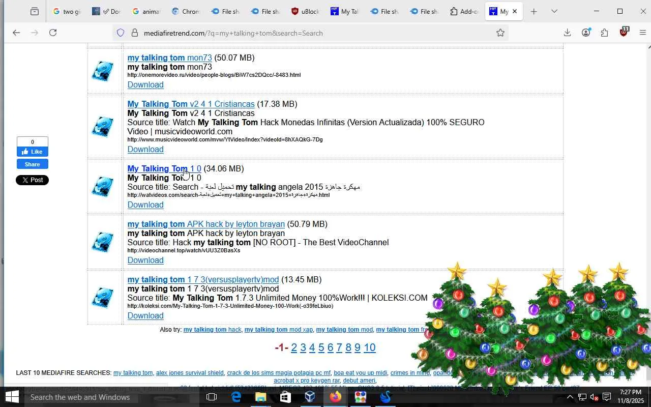Open a new browser tab
This screenshot has width=651, height=407.
click(x=534, y=11)
